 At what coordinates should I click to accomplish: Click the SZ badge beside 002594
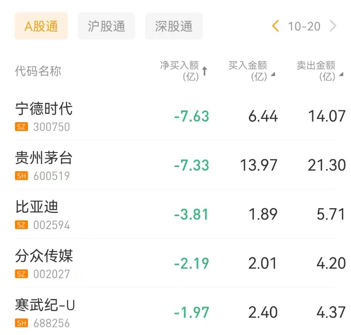(x=22, y=225)
